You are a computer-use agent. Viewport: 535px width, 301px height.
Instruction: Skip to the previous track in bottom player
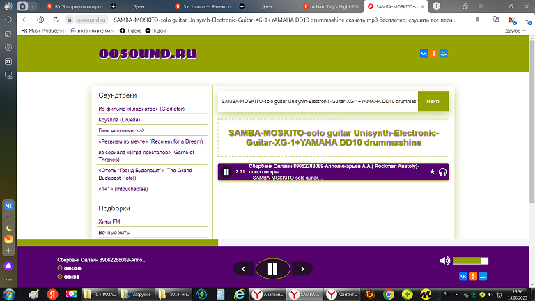point(243,269)
